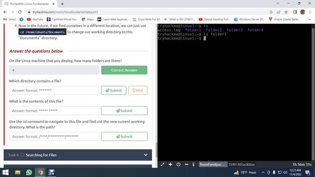Screen dimensions: 315x177
Task: Click 'Which directory contains a file' answer field
Action: coord(54,90)
